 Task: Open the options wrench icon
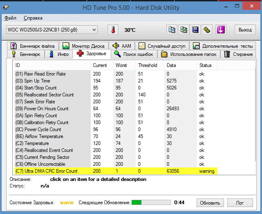207,30
